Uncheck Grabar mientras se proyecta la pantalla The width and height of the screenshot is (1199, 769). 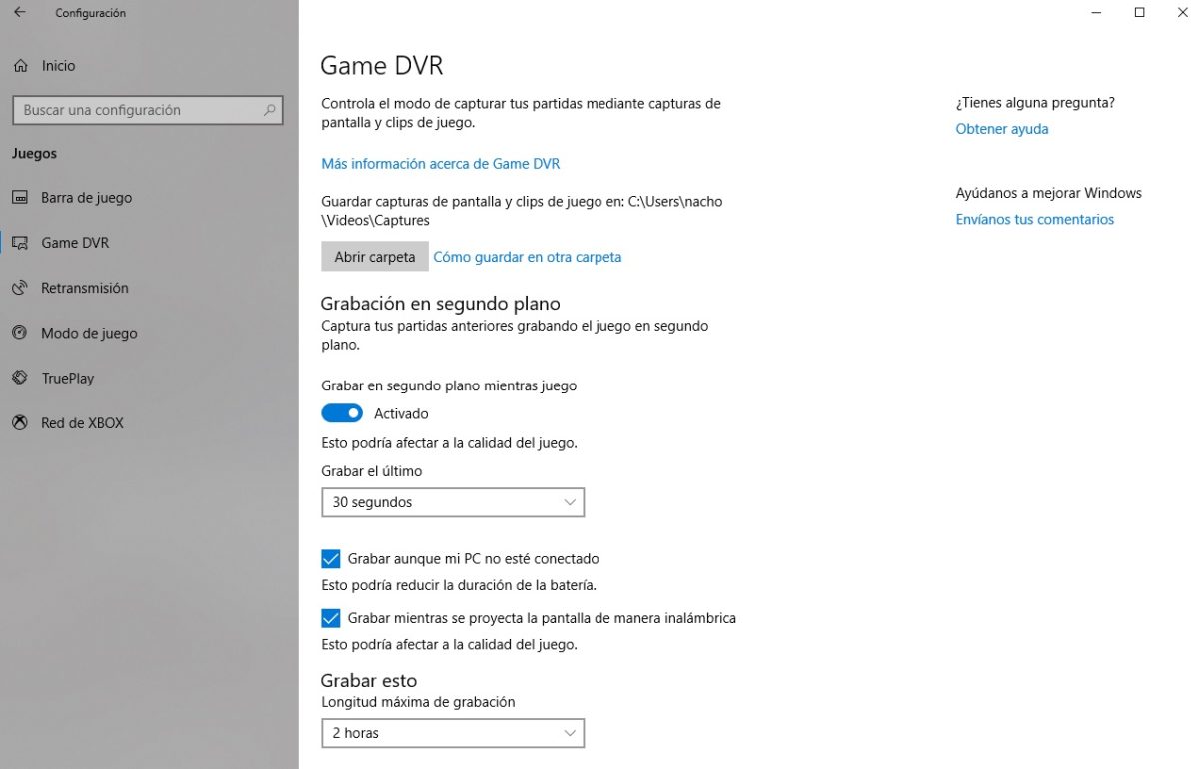[330, 617]
